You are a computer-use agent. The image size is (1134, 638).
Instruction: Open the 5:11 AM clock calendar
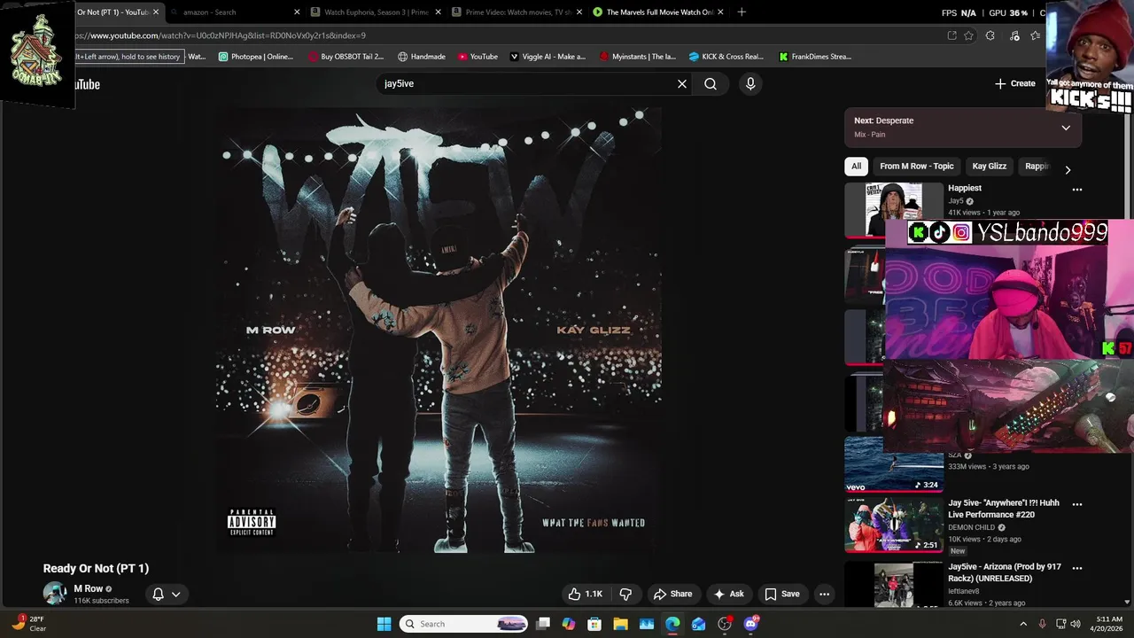(1108, 624)
